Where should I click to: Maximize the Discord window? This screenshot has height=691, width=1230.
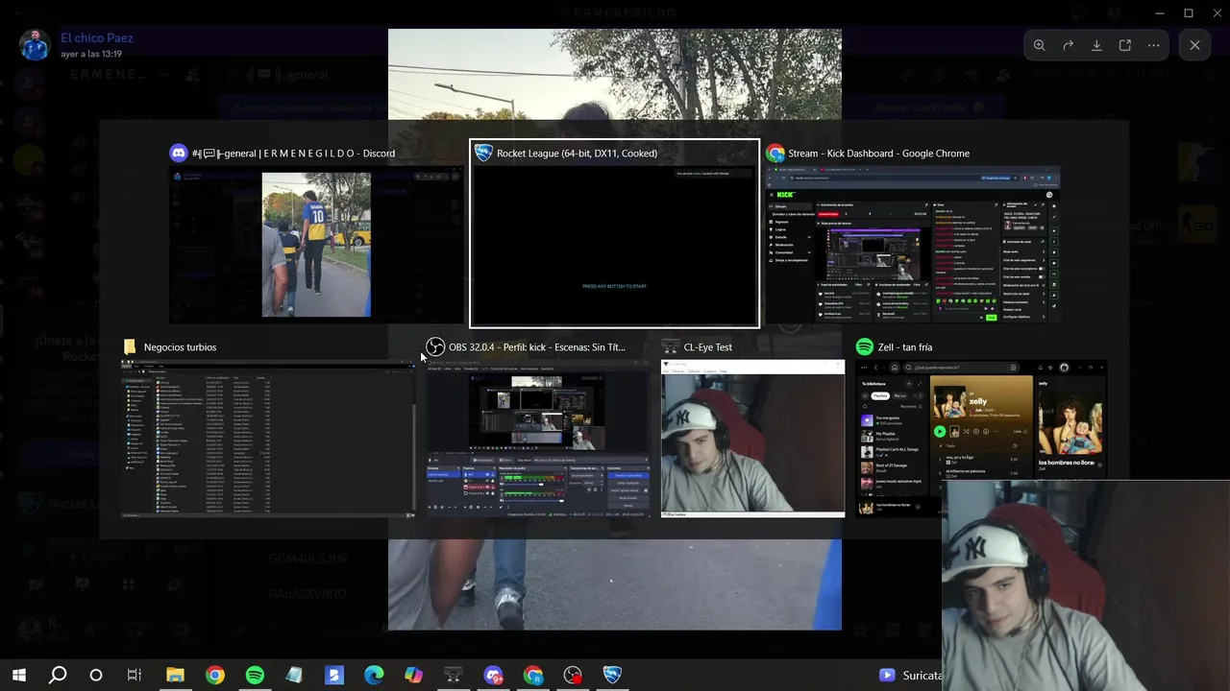1189,13
